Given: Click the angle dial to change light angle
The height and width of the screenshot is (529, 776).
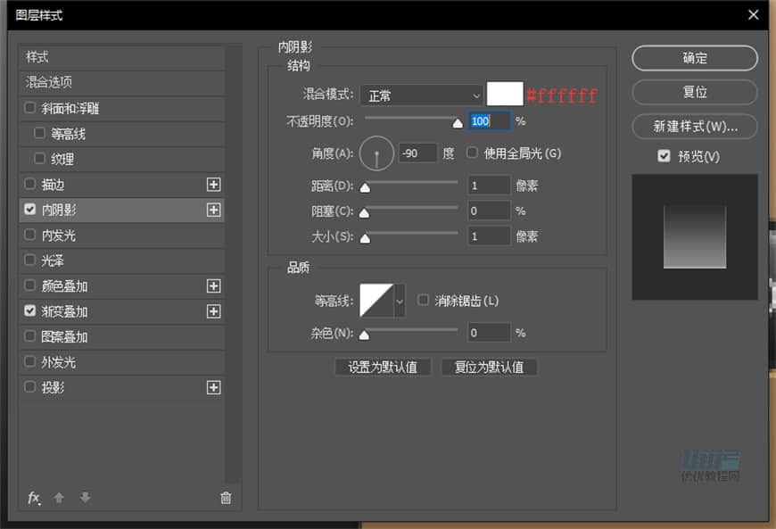Looking at the screenshot, I should pos(376,153).
